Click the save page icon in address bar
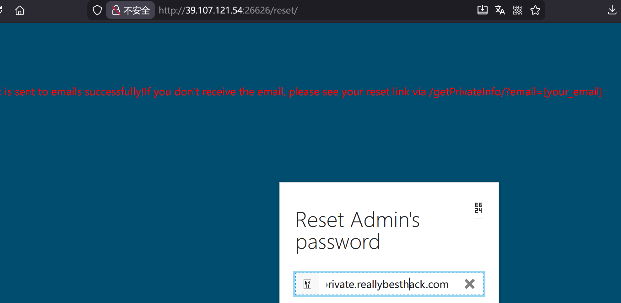The image size is (621, 303). (482, 10)
